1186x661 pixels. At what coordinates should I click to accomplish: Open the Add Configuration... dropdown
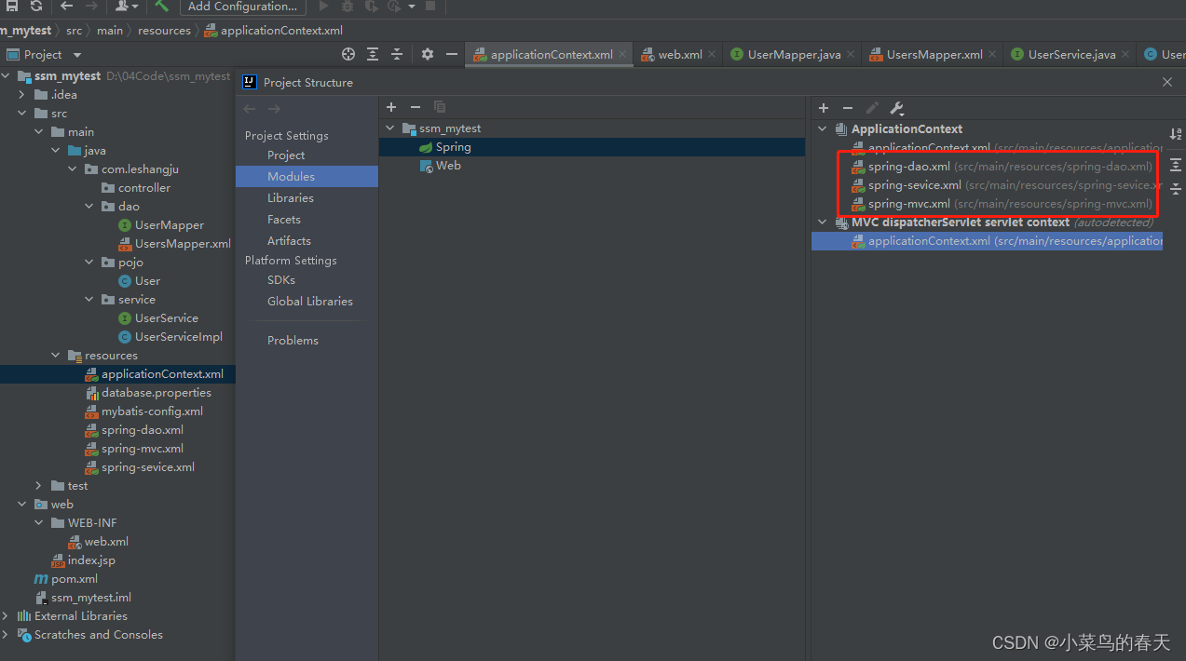pos(242,6)
